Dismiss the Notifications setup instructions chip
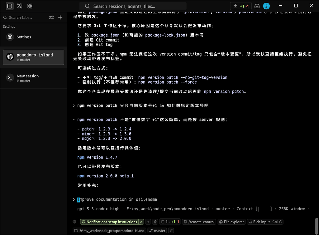The height and width of the screenshot is (235, 319). point(141,222)
